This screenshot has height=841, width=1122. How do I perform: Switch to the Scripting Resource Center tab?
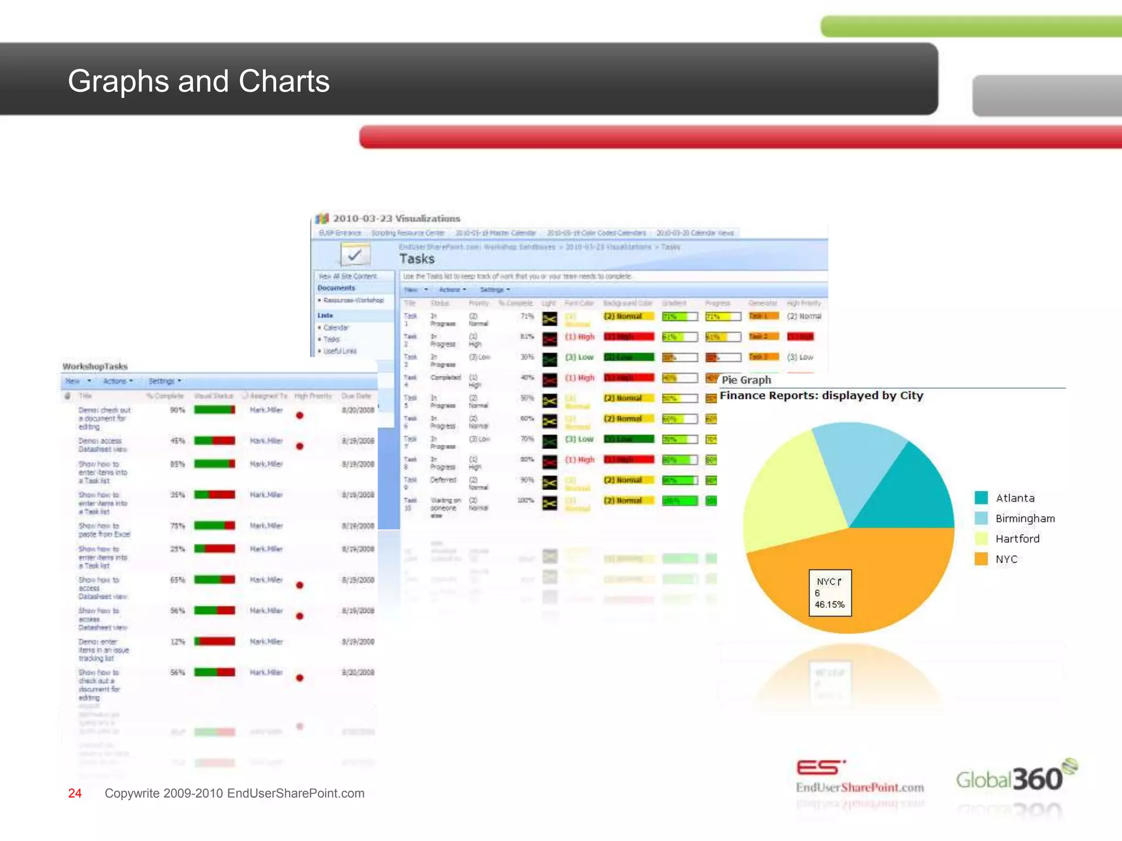click(408, 233)
